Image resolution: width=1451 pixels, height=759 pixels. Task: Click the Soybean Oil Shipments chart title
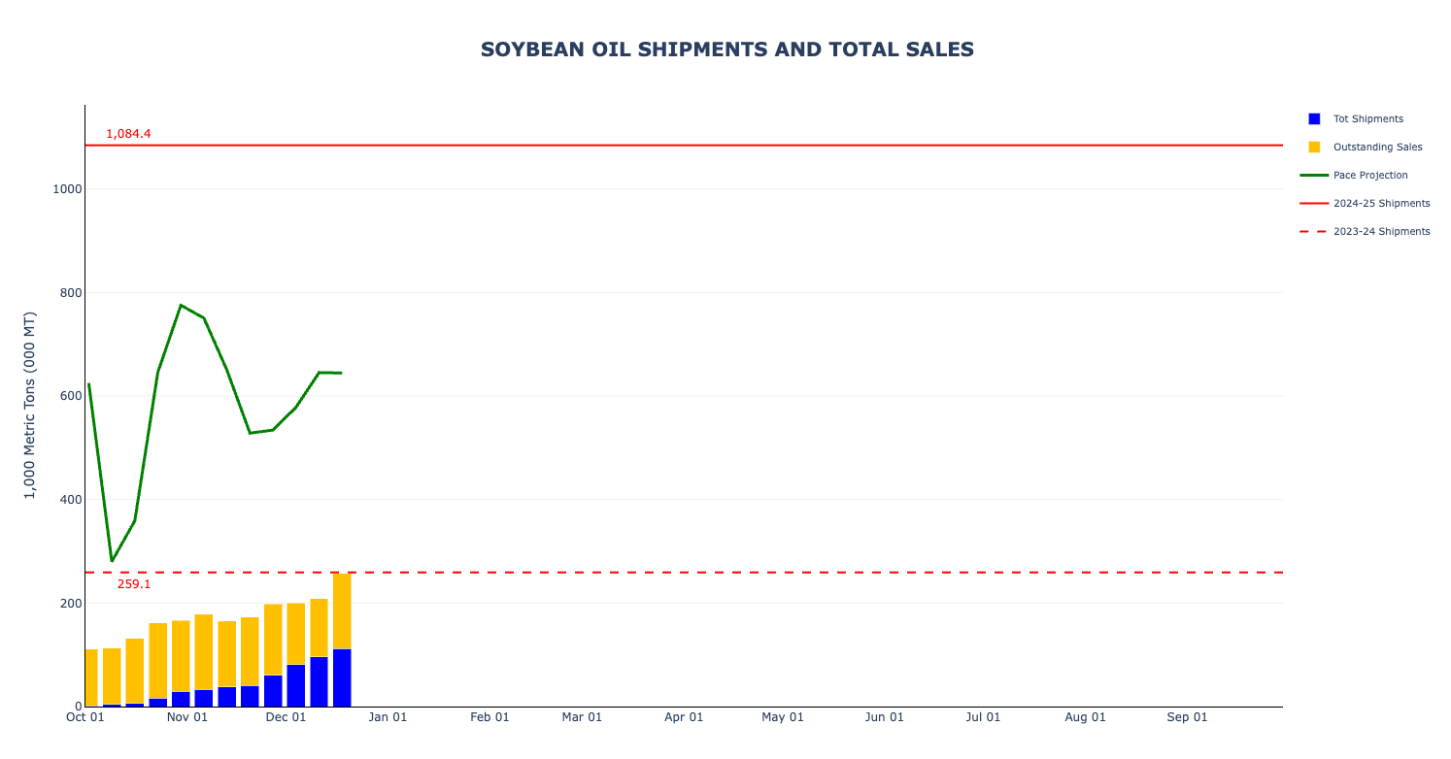[726, 49]
